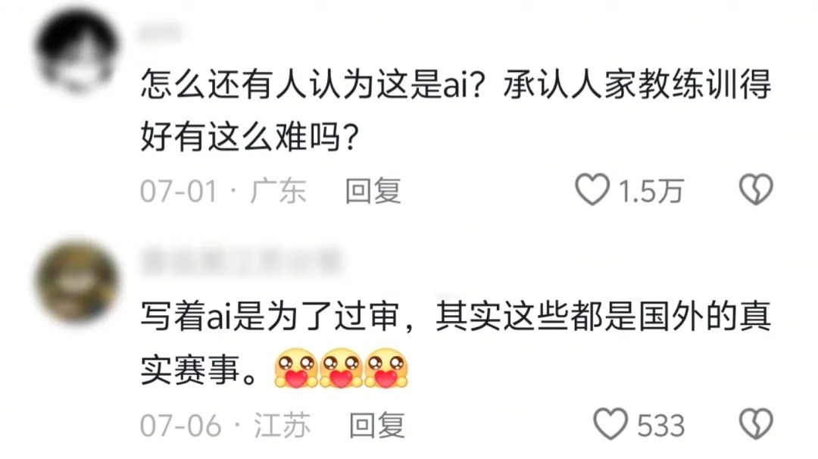Click the last heart-hug emoji

coord(386,368)
